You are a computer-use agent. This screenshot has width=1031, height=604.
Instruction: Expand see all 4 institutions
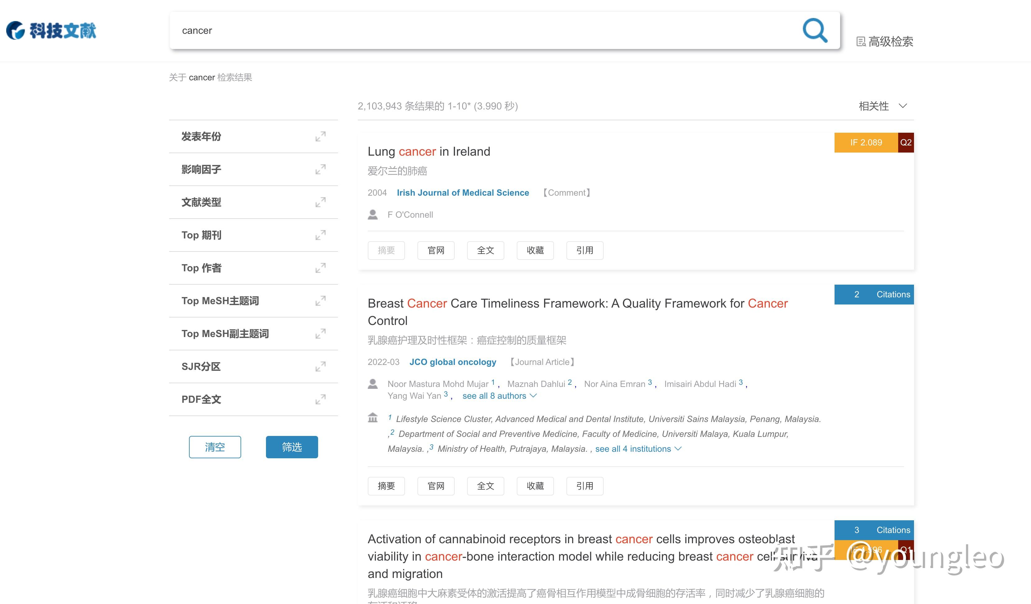tap(633, 449)
